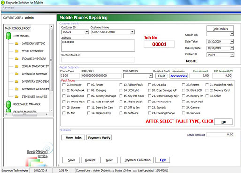Click the Phone Type field
241x173 pixels.
[70, 76]
